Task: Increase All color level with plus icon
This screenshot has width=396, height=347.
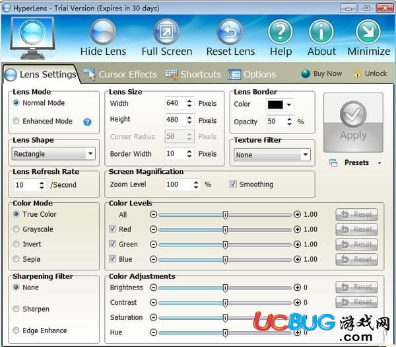Action: coord(297,214)
